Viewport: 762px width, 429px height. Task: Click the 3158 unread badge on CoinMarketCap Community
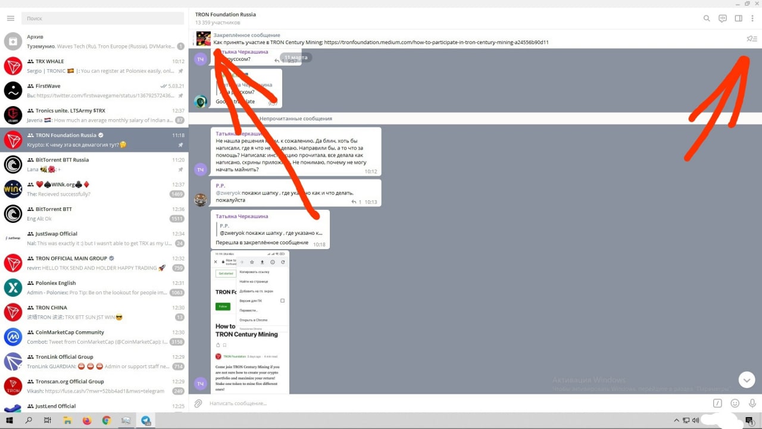pyautogui.click(x=177, y=341)
